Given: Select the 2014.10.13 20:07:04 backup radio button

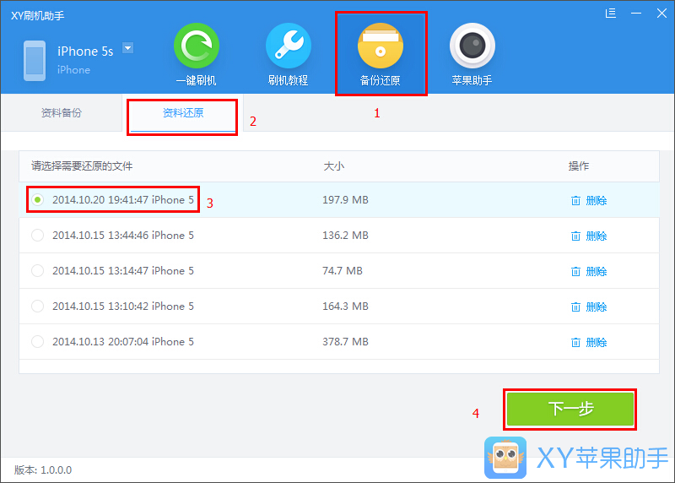Looking at the screenshot, I should (38, 342).
